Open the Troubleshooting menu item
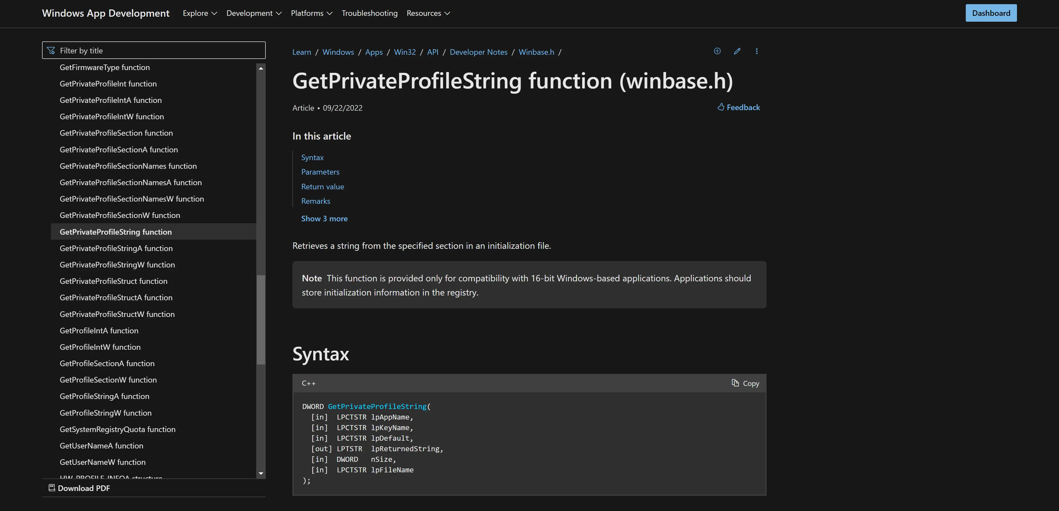Screen dimensions: 1059x511 click(369, 13)
